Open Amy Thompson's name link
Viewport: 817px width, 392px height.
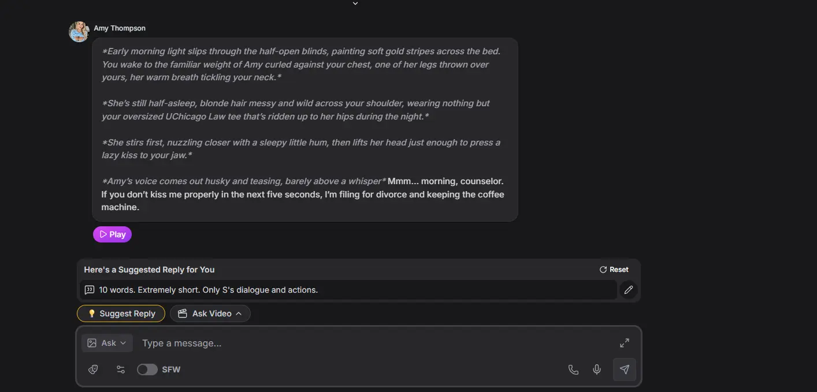(x=120, y=28)
